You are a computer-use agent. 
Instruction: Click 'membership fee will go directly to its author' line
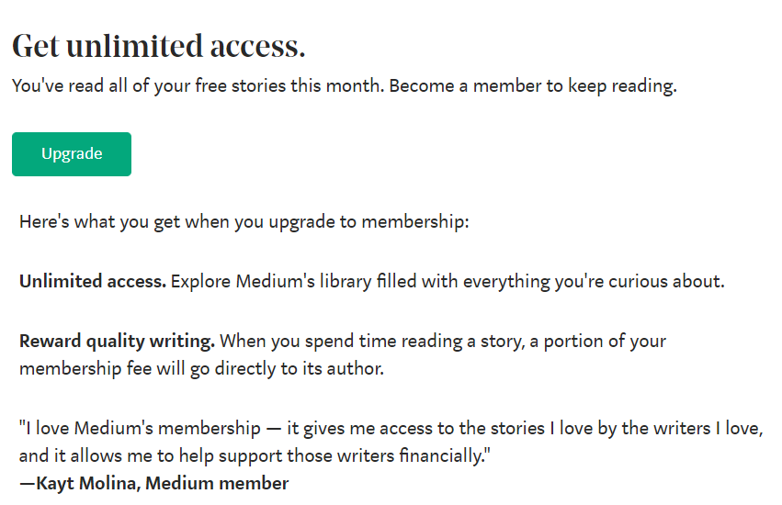click(x=201, y=369)
